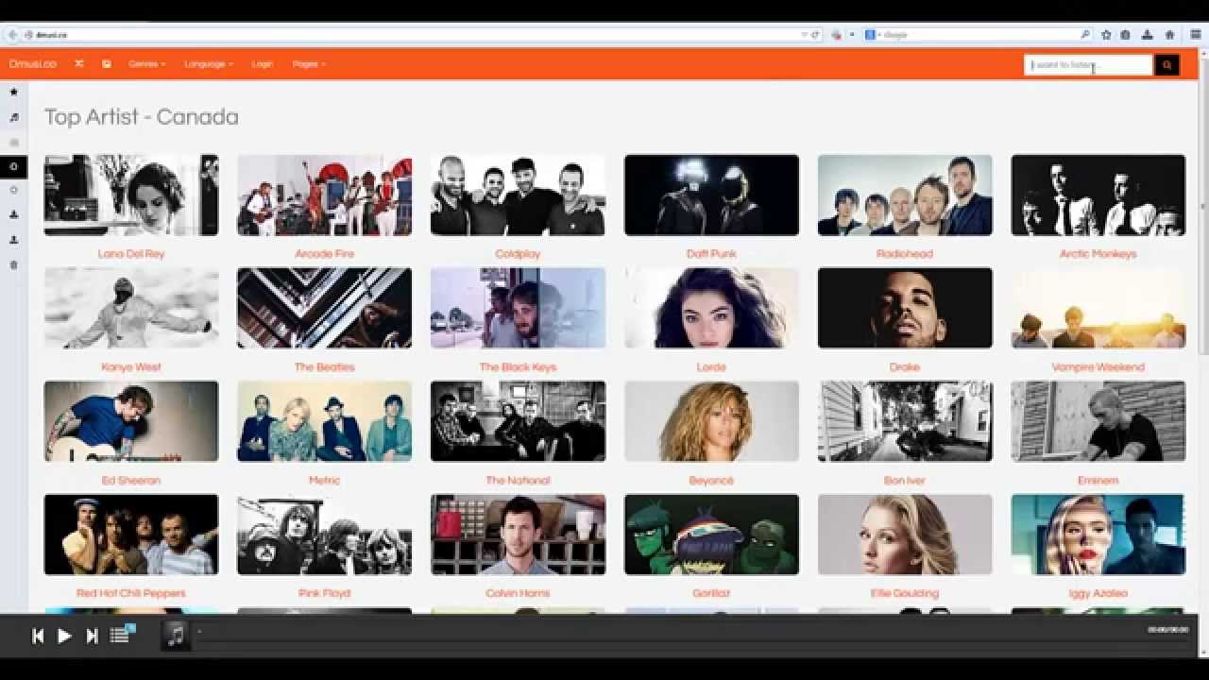Click The Black Keys thumbnail image

(x=518, y=308)
